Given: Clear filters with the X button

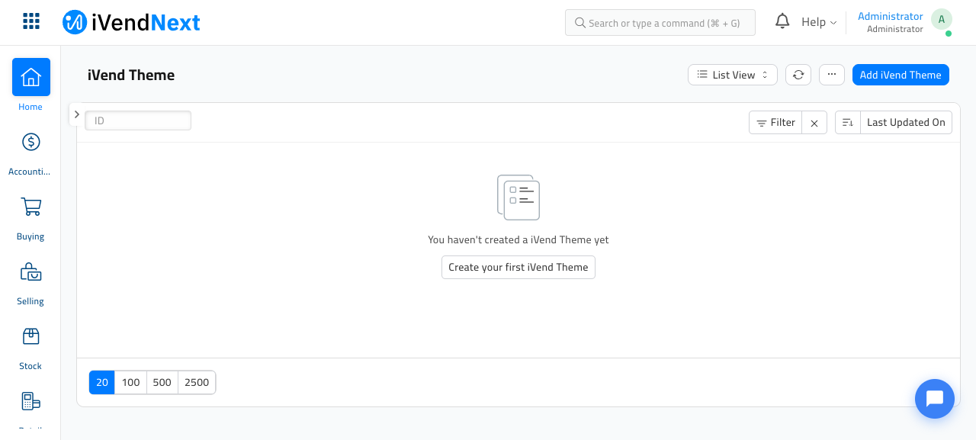Looking at the screenshot, I should (x=814, y=123).
